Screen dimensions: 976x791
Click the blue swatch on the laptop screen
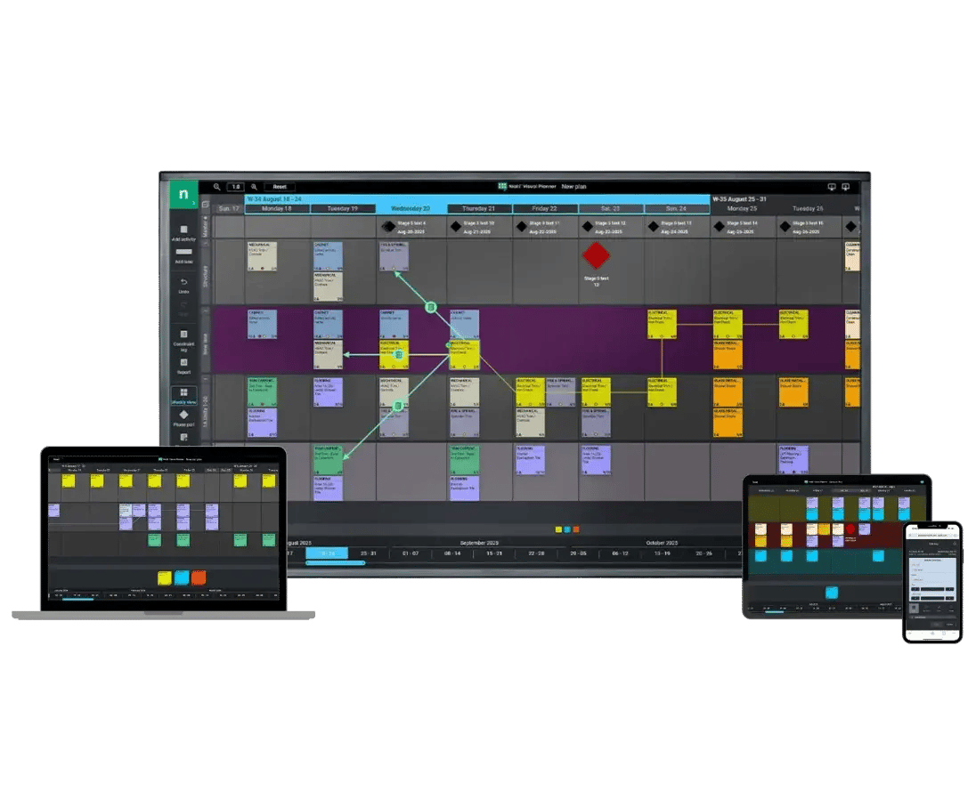182,577
